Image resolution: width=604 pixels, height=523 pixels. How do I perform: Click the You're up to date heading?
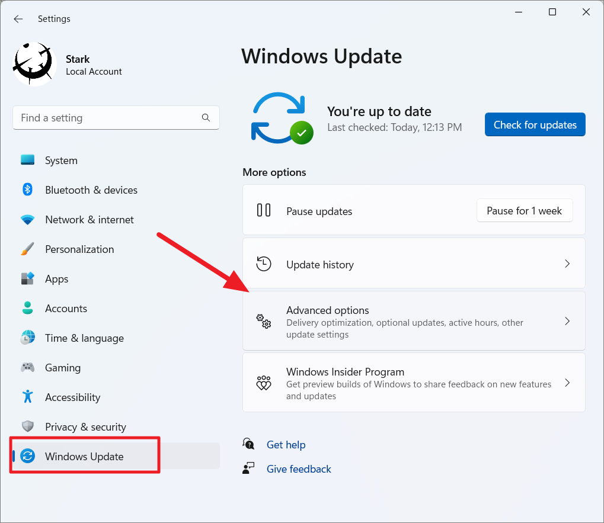pos(379,111)
